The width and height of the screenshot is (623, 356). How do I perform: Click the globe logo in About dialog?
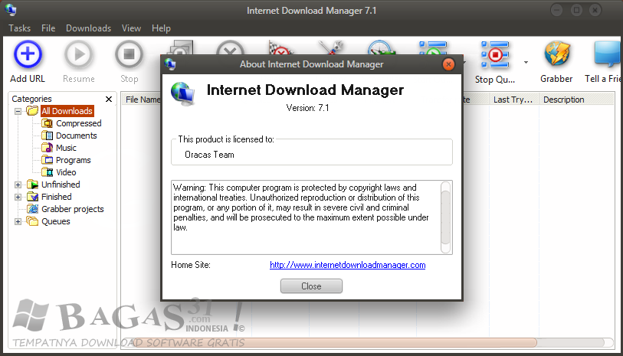pyautogui.click(x=183, y=93)
